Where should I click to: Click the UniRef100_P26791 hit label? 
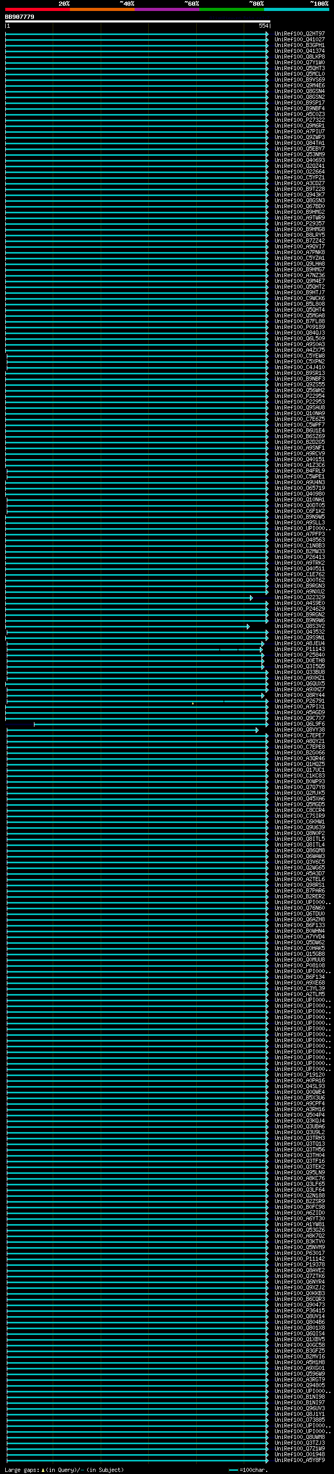pos(300,701)
